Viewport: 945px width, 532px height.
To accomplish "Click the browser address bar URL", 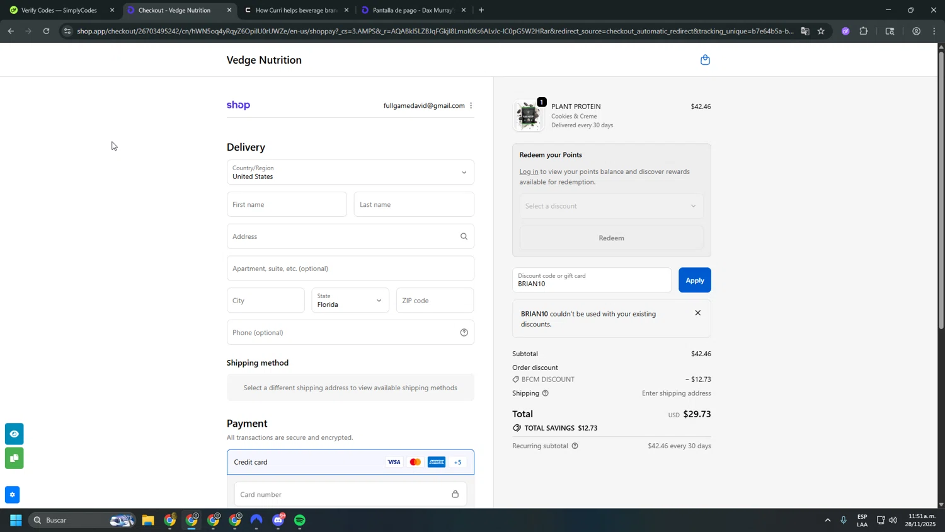I will 435,31.
